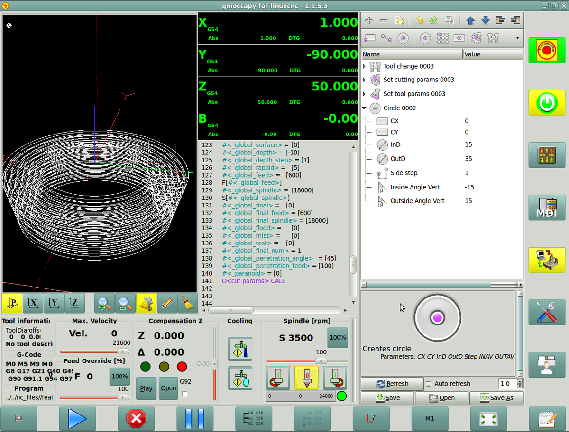
Task: Stop the spindle
Action: point(306,378)
